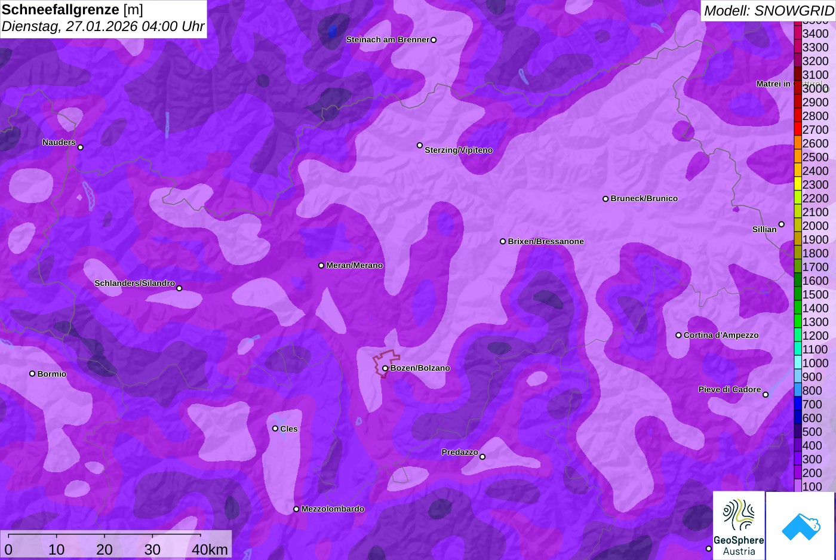Click the unlabeled marker beside GeoSphere logo
Image resolution: width=836 pixels, height=560 pixels.
coord(709,549)
